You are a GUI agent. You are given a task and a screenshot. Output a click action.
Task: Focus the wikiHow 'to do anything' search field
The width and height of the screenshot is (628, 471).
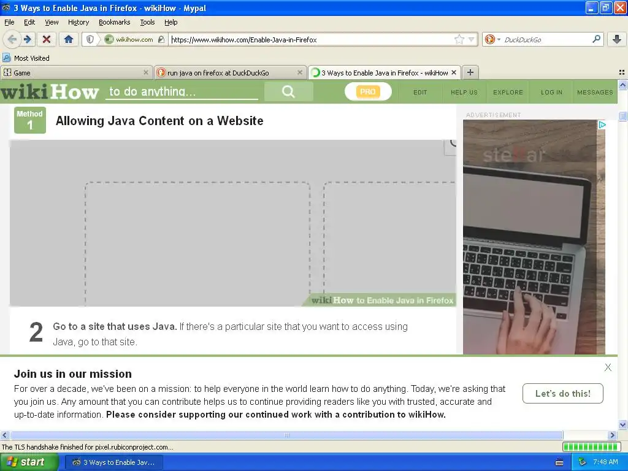click(x=182, y=91)
